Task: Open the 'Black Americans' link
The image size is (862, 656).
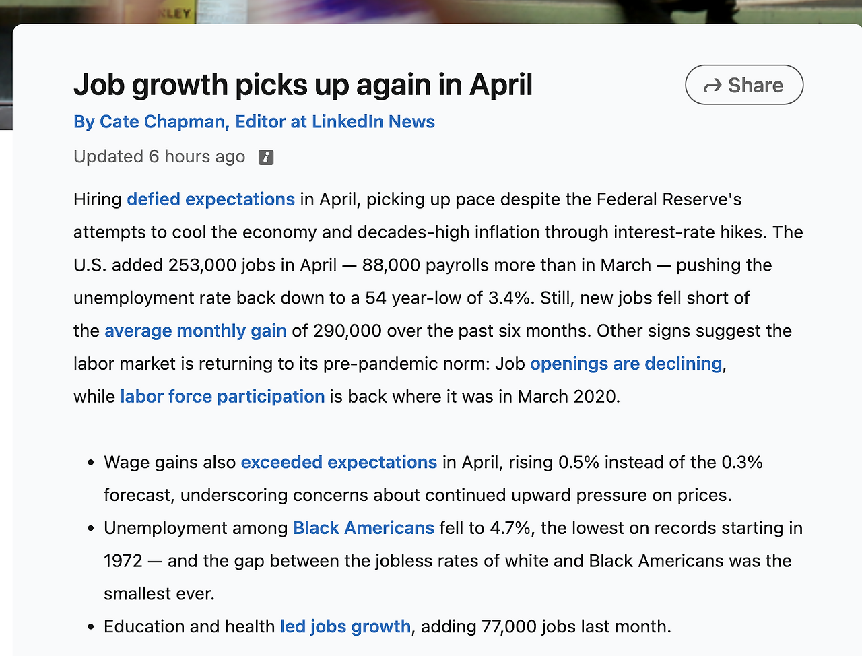Action: pos(364,528)
